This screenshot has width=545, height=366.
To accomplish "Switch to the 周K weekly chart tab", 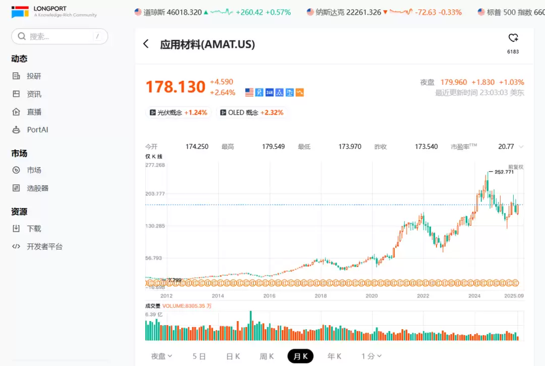I will 266,356.
